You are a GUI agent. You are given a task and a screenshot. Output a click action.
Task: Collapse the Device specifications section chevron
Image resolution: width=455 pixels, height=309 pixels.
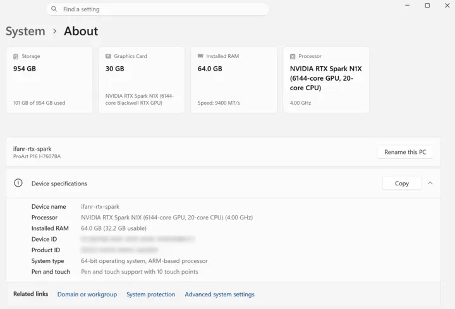(430, 183)
